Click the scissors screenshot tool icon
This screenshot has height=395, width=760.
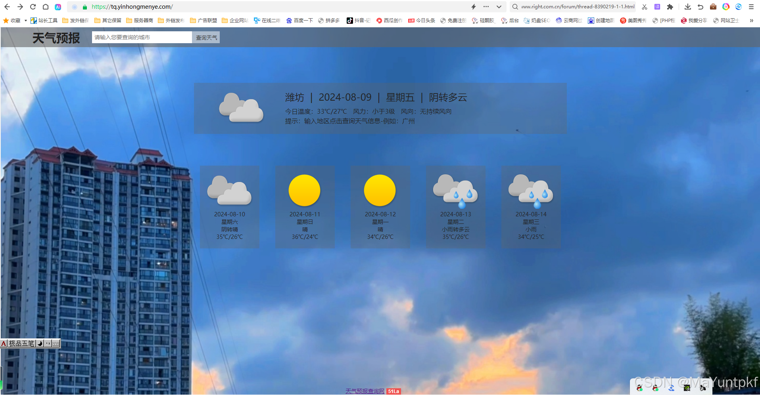645,7
